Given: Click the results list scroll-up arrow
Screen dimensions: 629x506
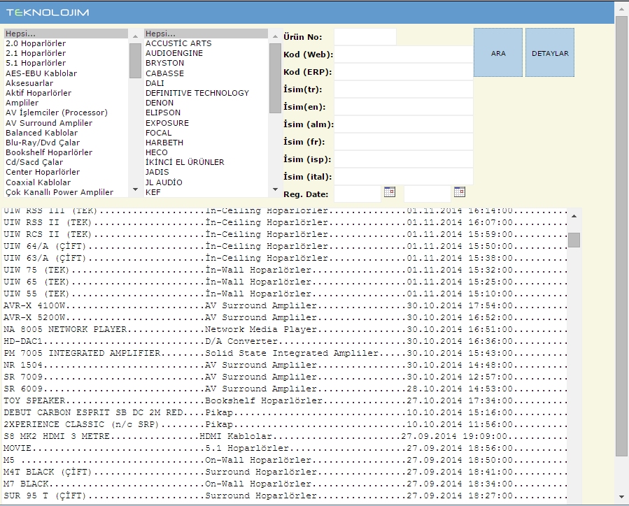Looking at the screenshot, I should coord(574,216).
